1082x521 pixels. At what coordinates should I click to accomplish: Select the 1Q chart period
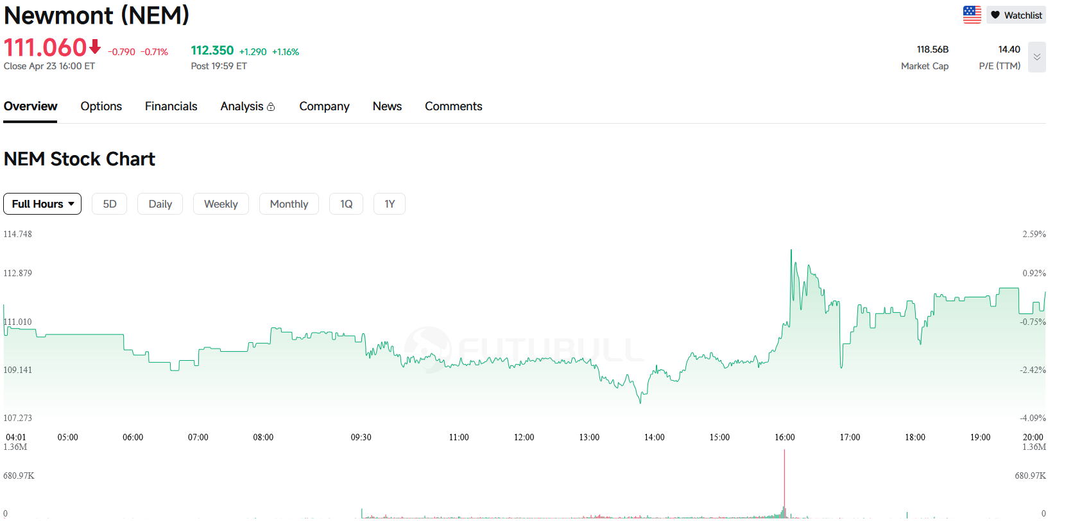pos(346,204)
